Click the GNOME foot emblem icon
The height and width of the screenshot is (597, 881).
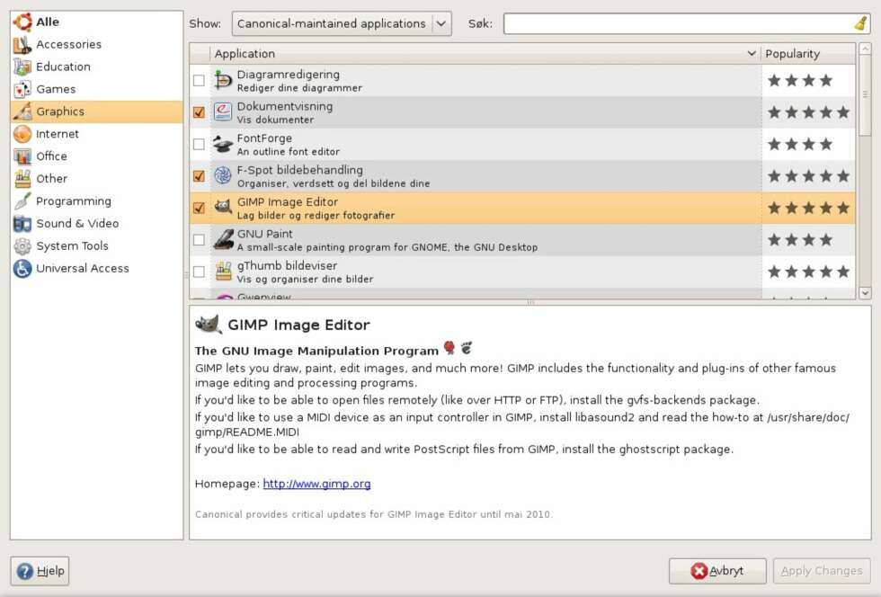pos(467,348)
